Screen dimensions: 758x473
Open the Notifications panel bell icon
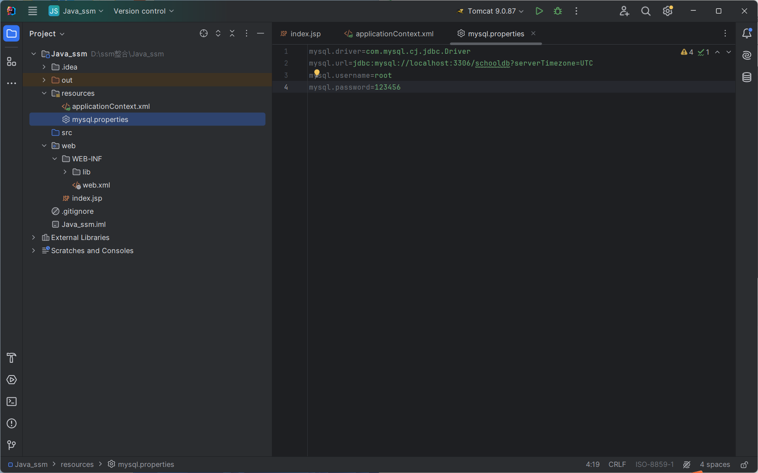pyautogui.click(x=747, y=33)
